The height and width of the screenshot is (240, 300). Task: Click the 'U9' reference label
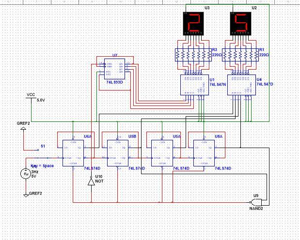pyautogui.click(x=256, y=195)
